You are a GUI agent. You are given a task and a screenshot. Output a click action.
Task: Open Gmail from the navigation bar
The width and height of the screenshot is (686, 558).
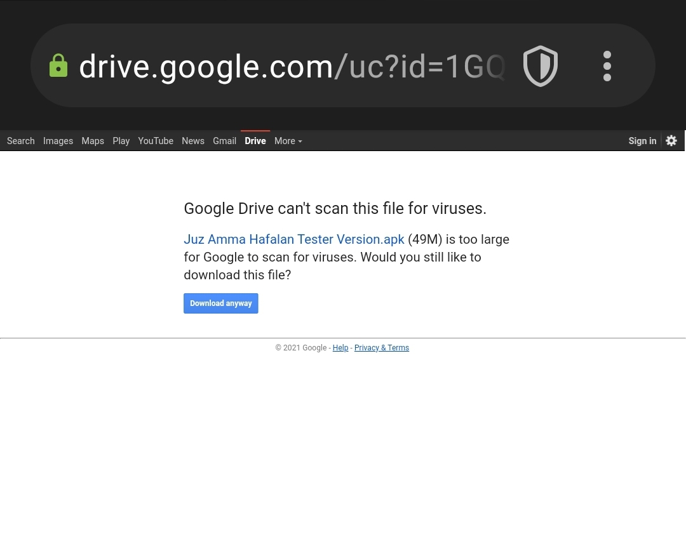[x=224, y=141]
